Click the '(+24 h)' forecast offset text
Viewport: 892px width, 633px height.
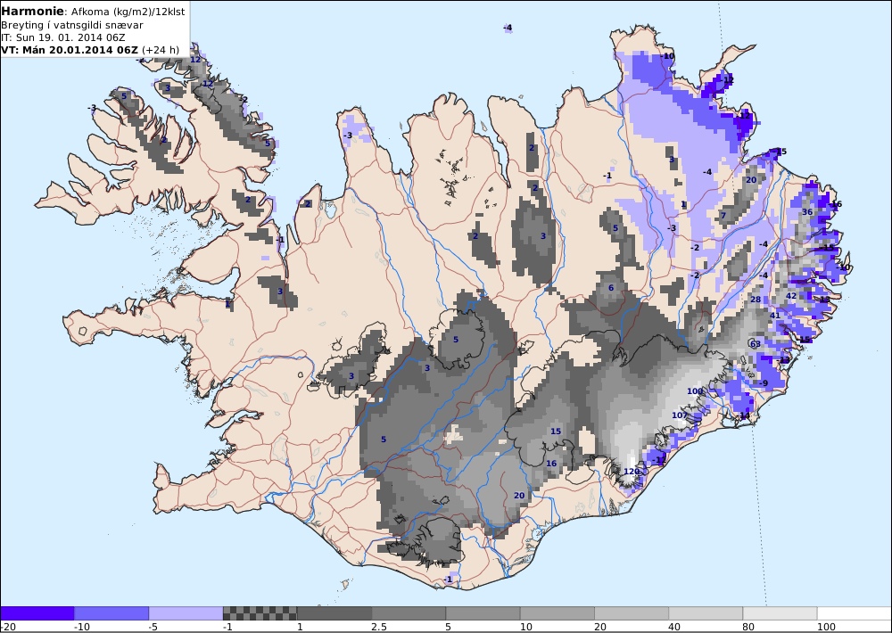161,50
